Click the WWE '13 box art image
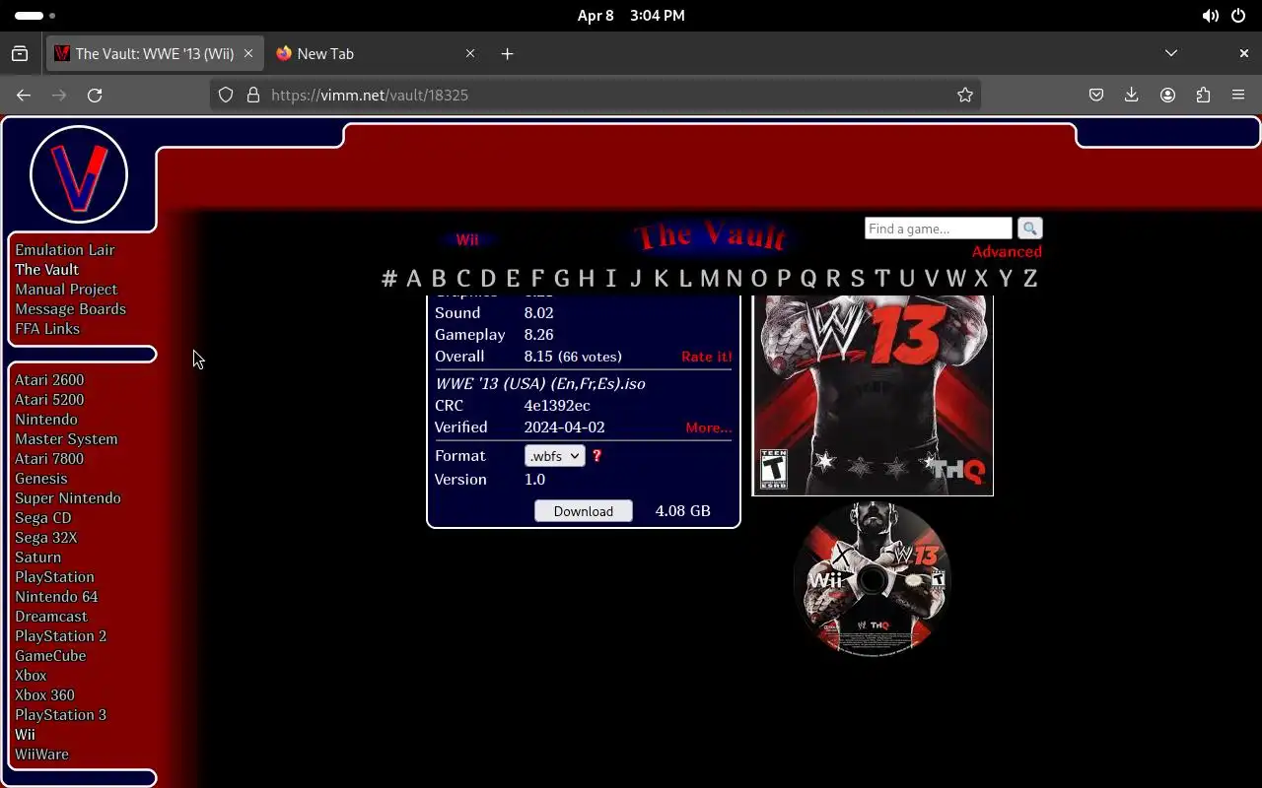The image size is (1262, 788). click(x=873, y=395)
